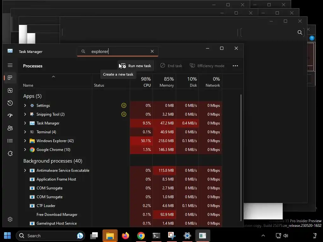Sort processes by CPU column
Image resolution: width=323 pixels, height=242 pixels.
point(141,82)
